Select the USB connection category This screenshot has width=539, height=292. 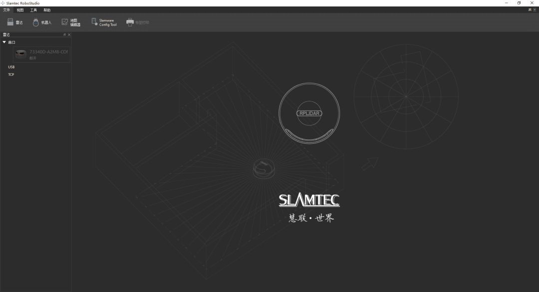click(11, 67)
